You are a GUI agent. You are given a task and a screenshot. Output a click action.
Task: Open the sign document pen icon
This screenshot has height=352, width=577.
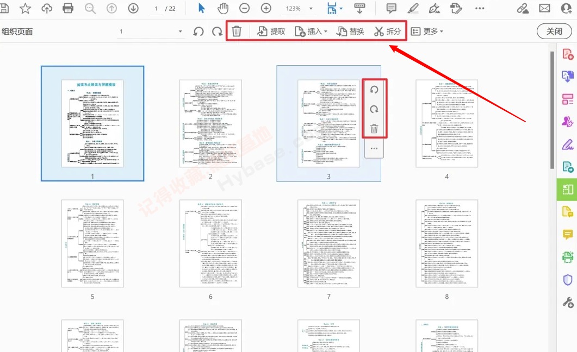pyautogui.click(x=435, y=8)
